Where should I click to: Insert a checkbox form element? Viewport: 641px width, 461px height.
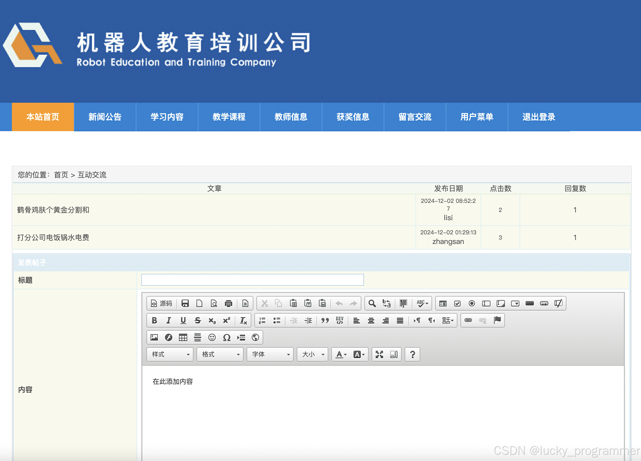pos(457,303)
